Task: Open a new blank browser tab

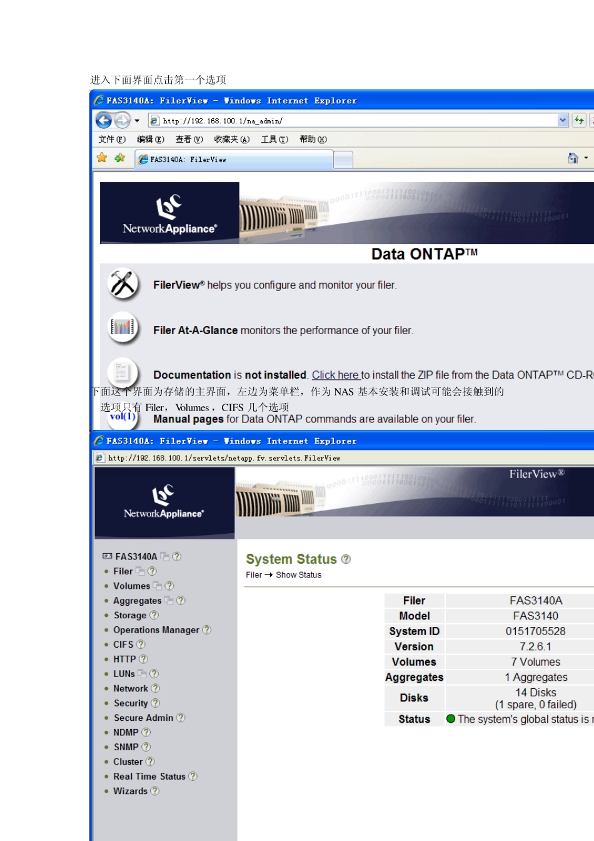Action: [343, 160]
